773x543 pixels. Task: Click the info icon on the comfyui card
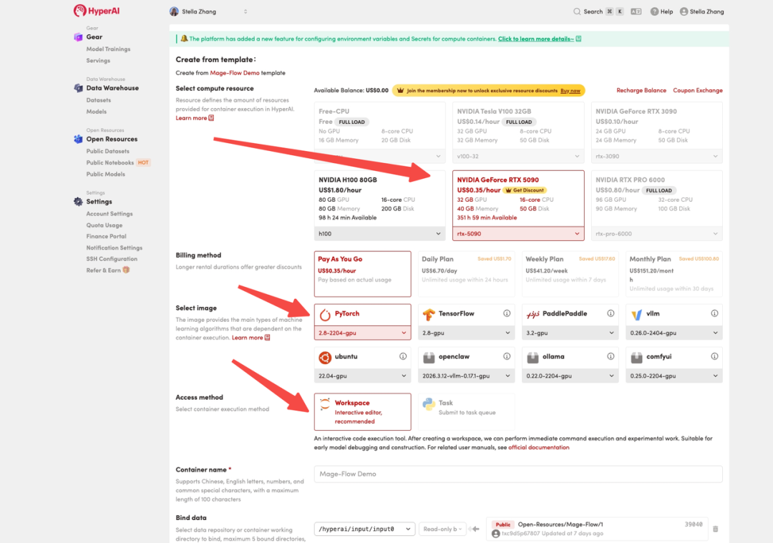pos(714,356)
